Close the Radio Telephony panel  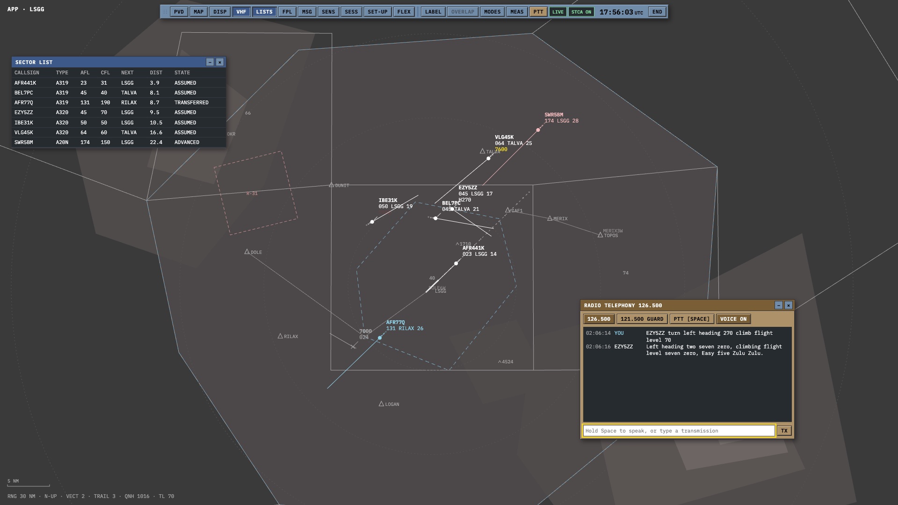[x=789, y=305]
